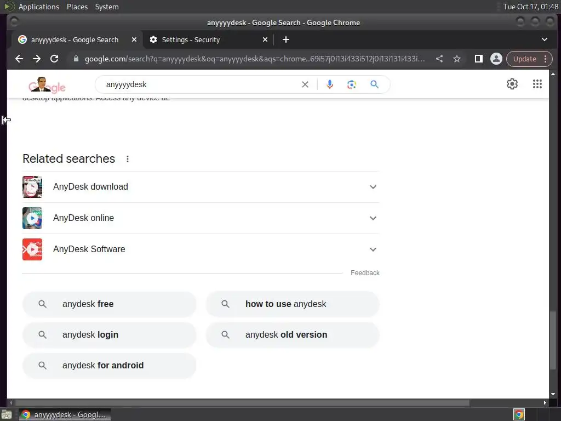This screenshot has width=561, height=421.
Task: Click the scroll up arrow
Action: [x=553, y=74]
